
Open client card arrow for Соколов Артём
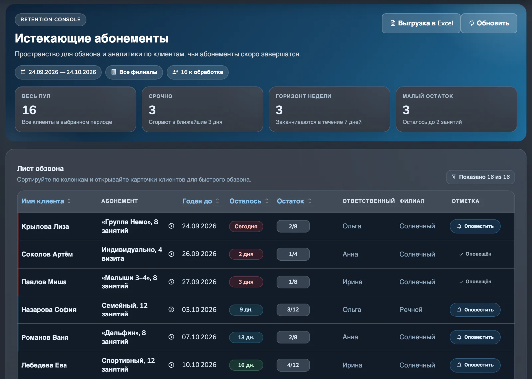[171, 254]
